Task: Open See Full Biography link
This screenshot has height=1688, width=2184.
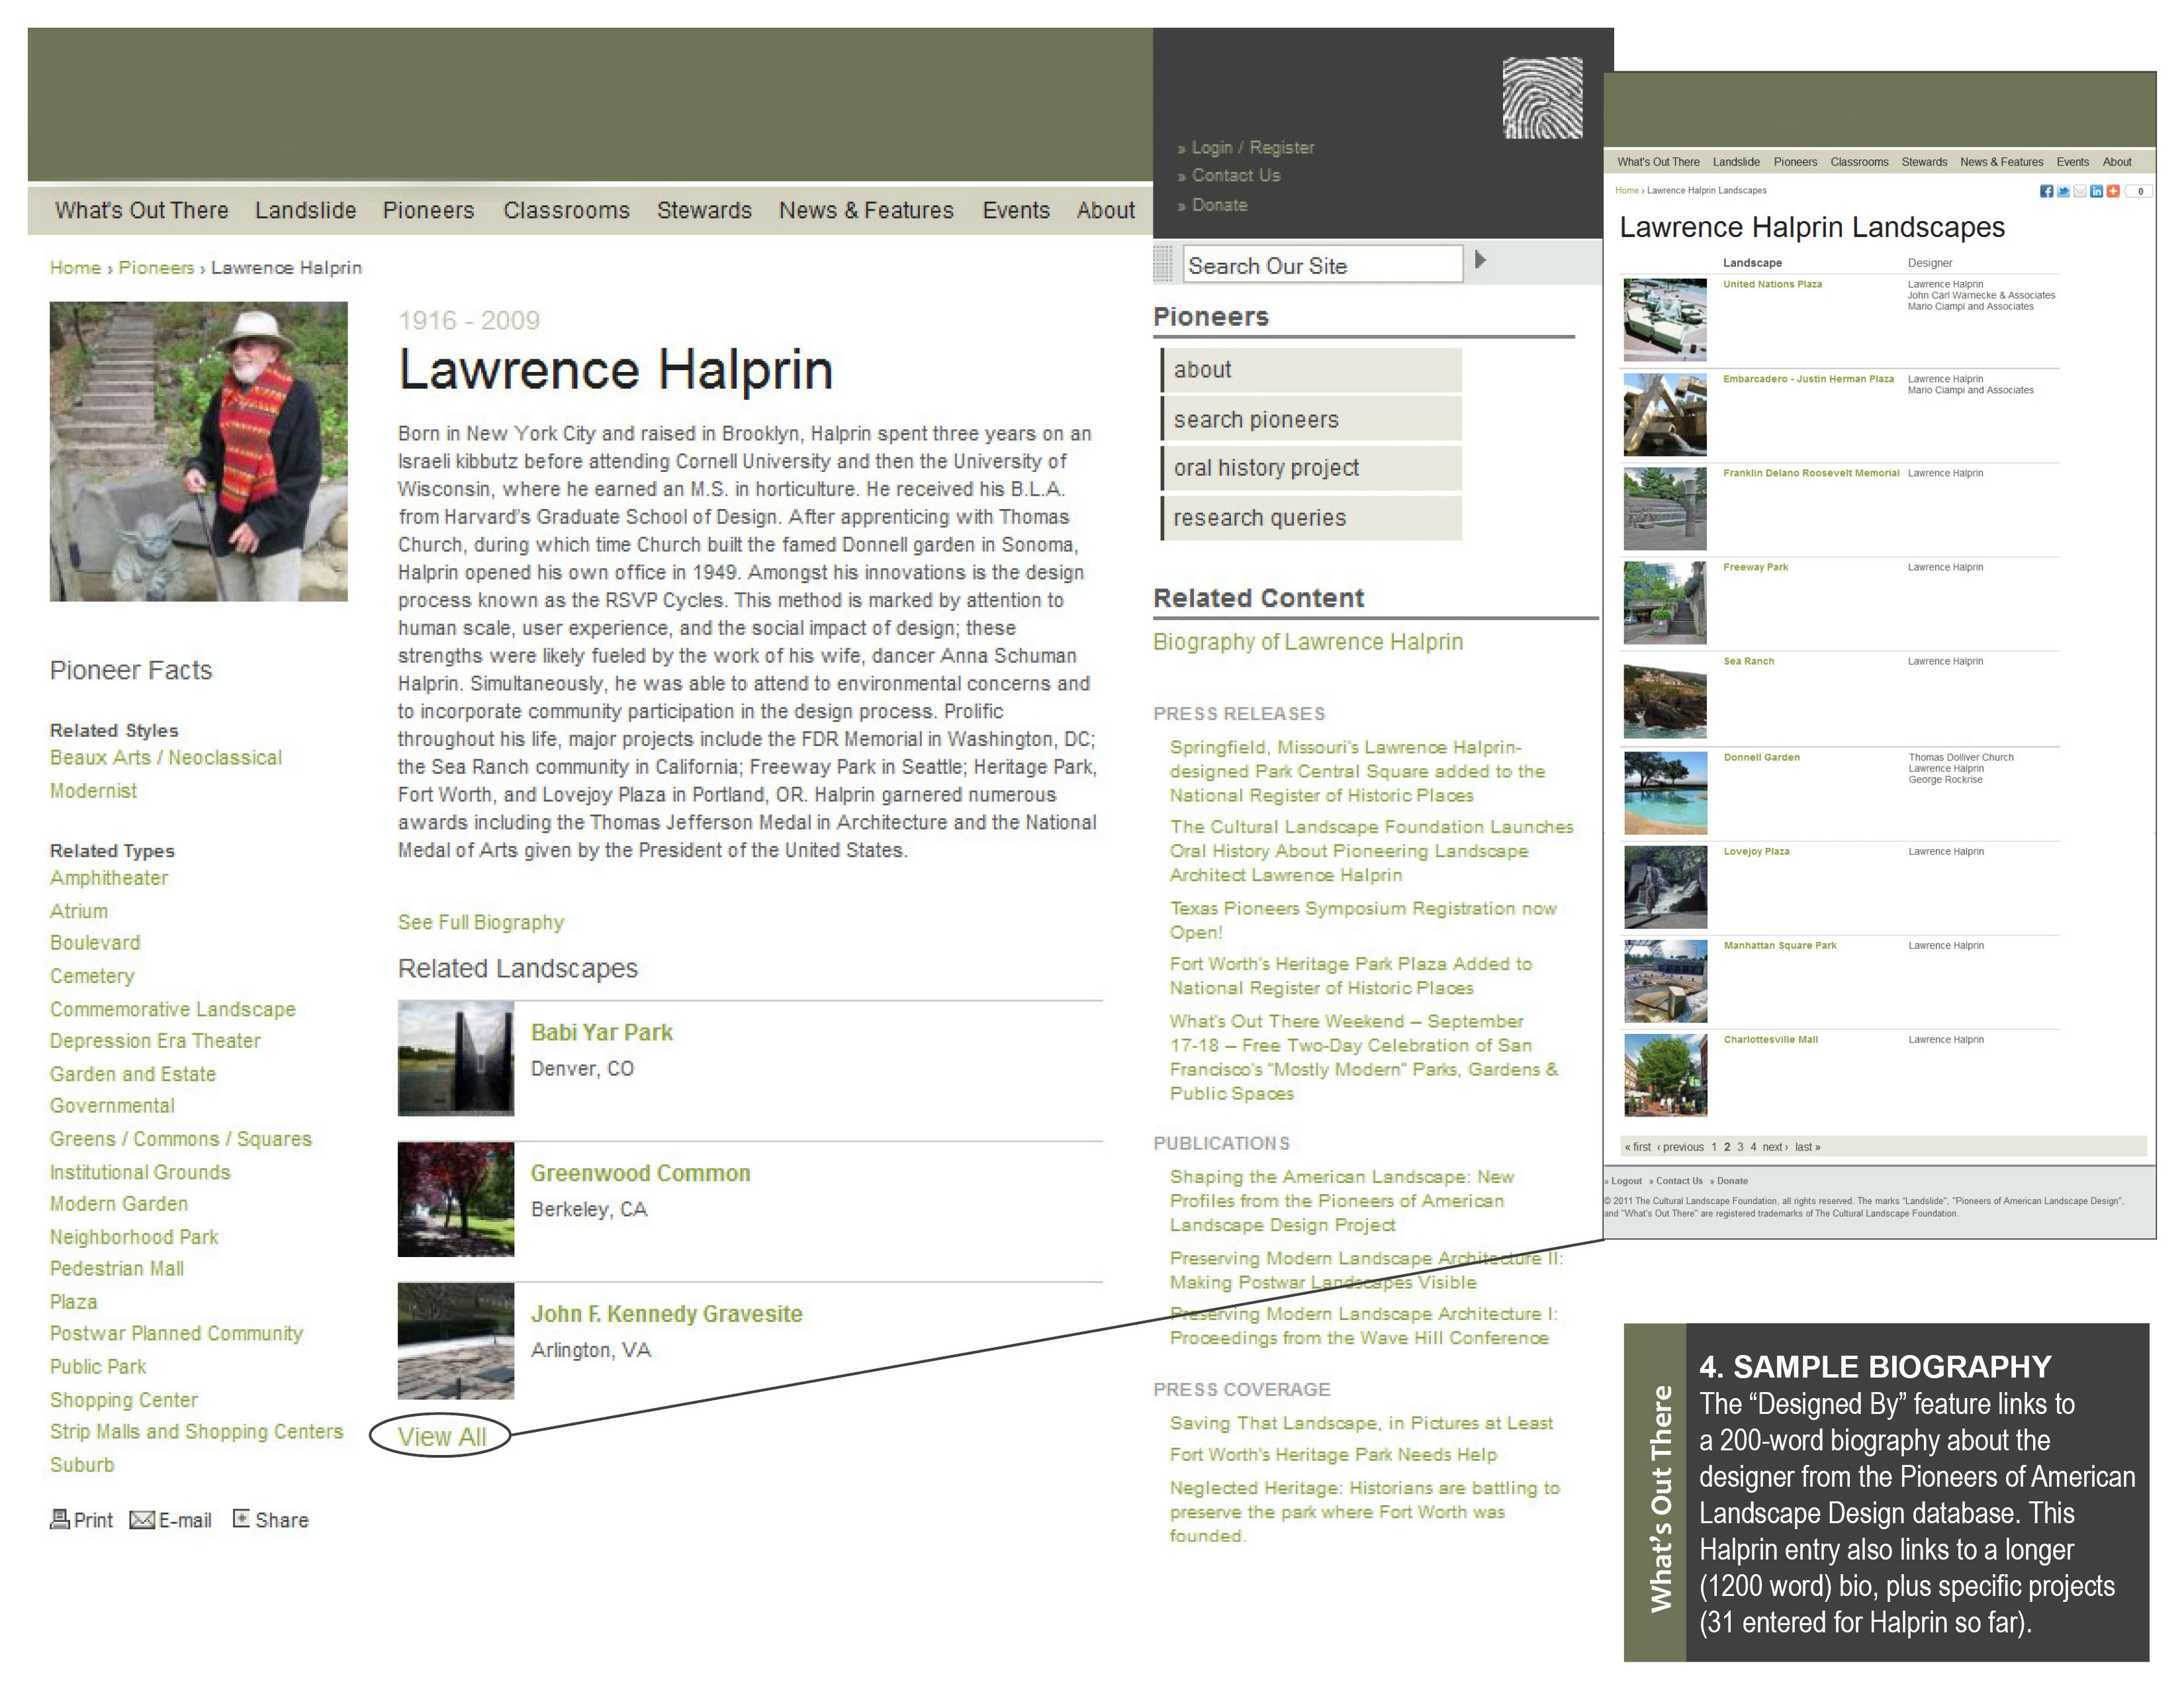Action: (x=481, y=922)
